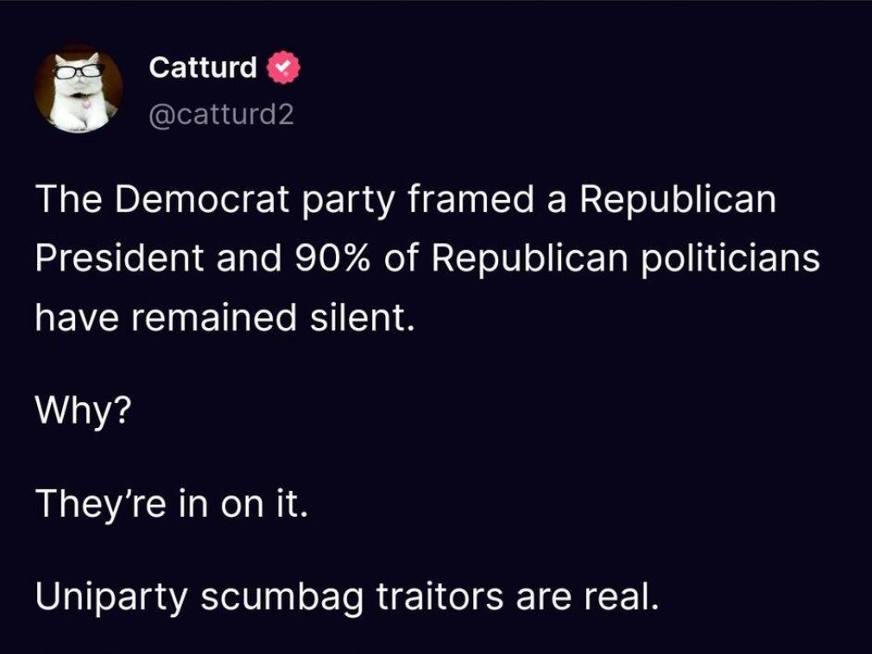
Task: Click the word "scumbag" in last line
Action: (x=281, y=597)
